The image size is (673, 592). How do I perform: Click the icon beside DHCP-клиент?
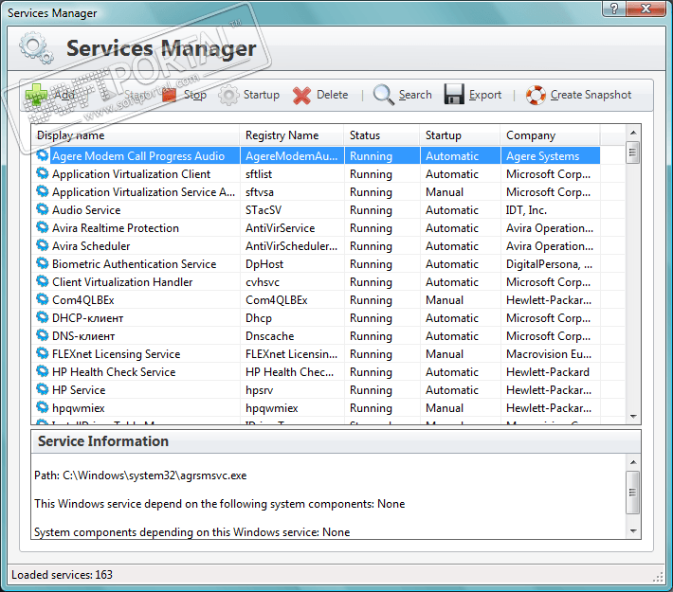click(x=42, y=317)
